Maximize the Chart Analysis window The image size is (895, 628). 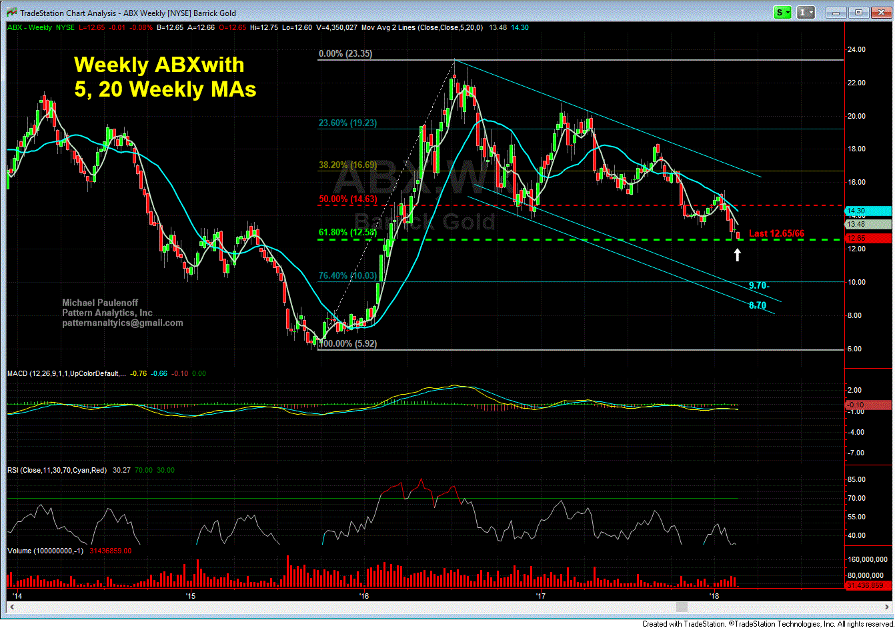point(858,12)
